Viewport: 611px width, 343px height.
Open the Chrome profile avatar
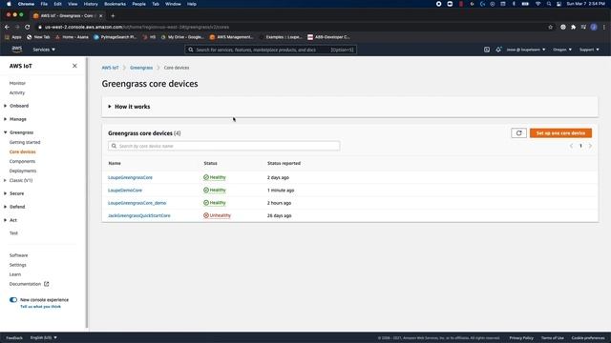coord(594,27)
